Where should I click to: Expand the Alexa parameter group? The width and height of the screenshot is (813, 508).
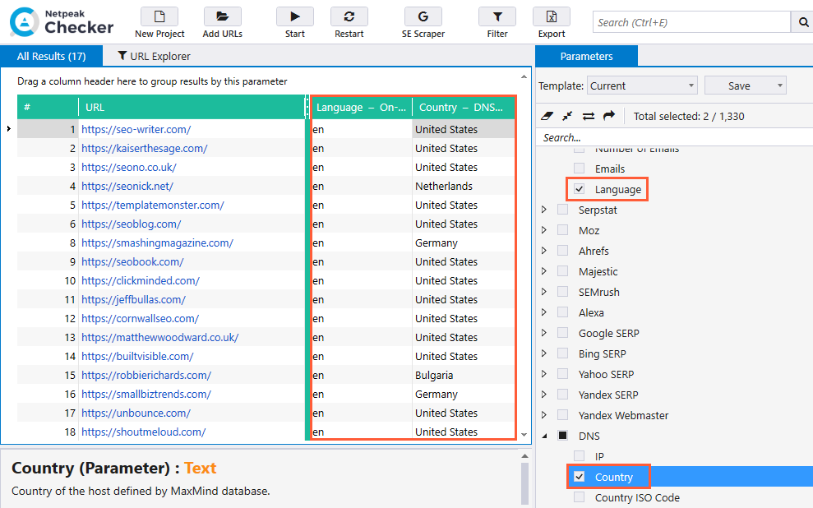[544, 312]
